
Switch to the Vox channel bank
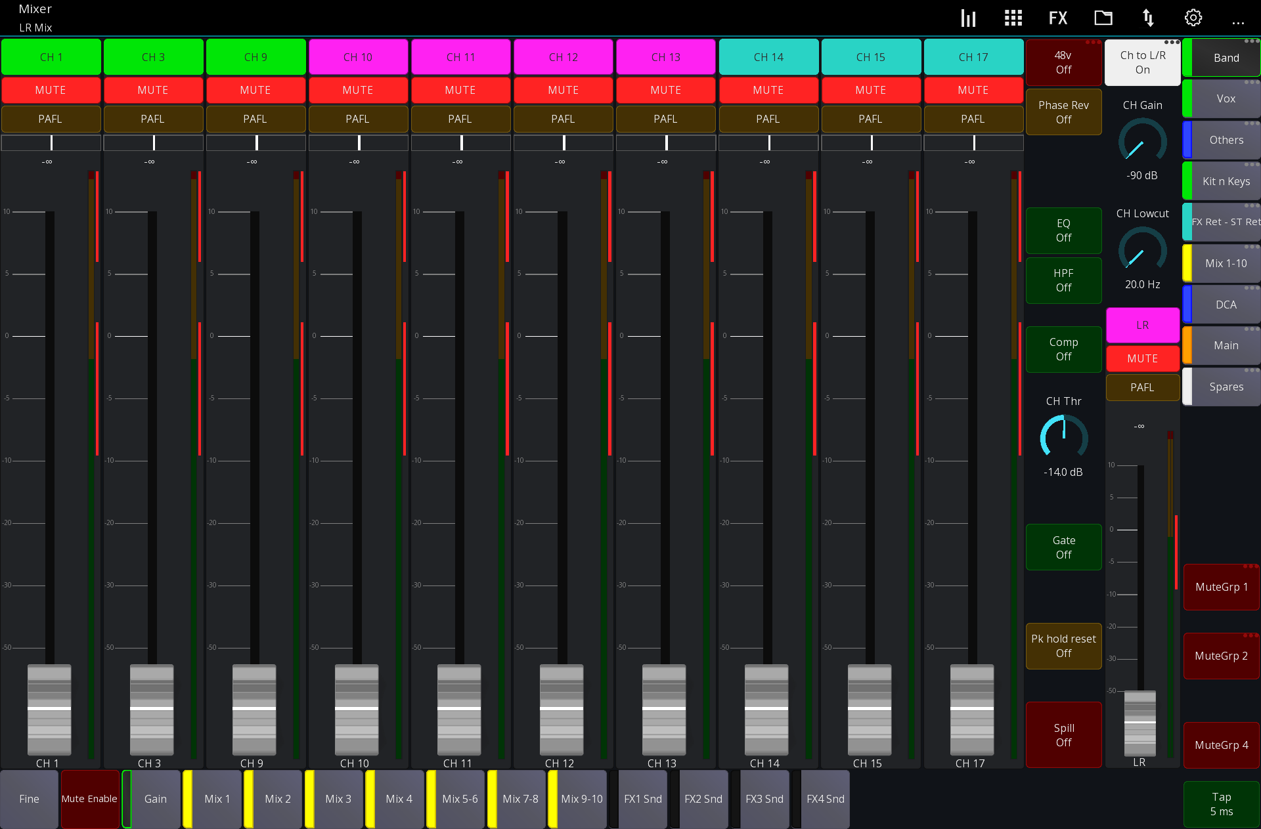[x=1224, y=98]
